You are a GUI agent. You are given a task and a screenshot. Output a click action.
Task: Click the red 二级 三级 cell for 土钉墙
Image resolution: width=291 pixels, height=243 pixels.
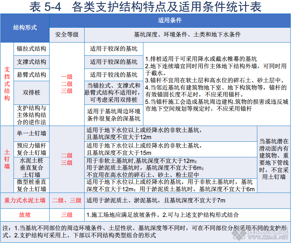[67, 159]
